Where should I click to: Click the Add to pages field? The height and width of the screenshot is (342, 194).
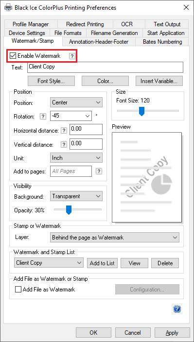[x=71, y=171]
